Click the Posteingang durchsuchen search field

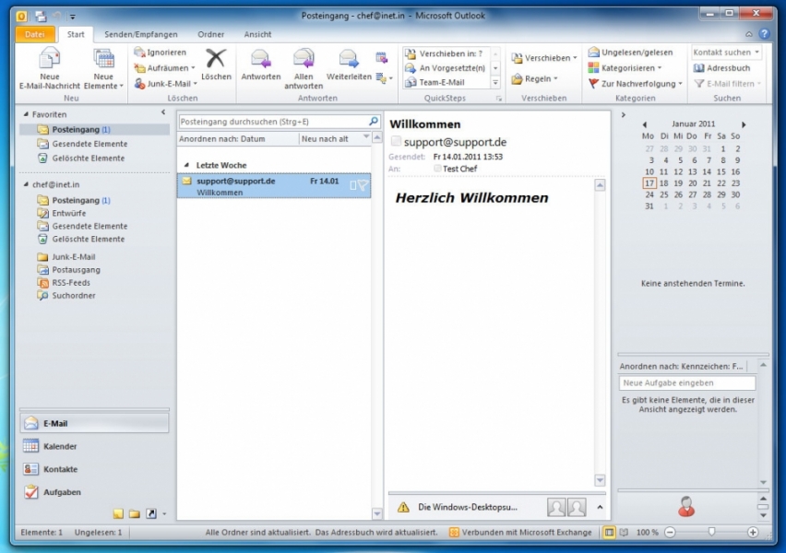coord(272,121)
